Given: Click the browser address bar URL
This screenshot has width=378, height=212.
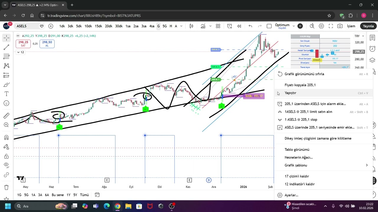Looking at the screenshot, I should coord(94,16).
